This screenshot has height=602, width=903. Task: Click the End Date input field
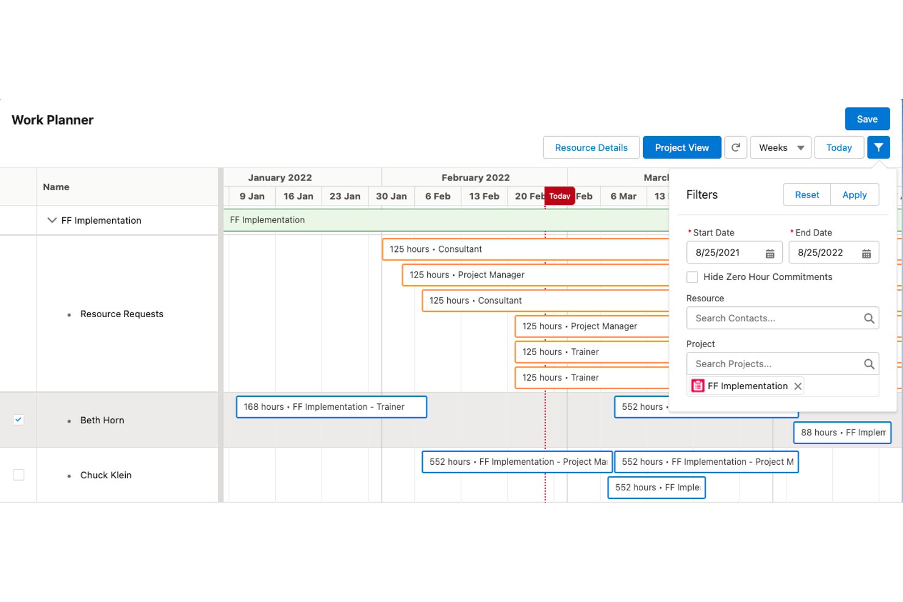833,253
